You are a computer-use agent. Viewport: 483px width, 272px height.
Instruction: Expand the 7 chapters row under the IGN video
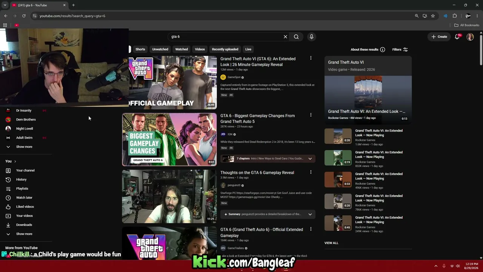point(268,159)
